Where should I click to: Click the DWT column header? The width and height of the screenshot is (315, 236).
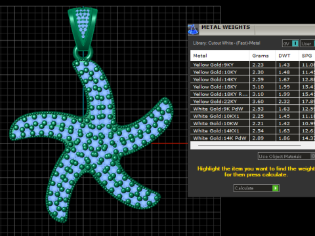287,56
